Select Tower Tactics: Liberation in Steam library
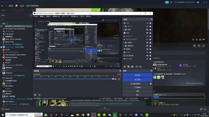 [x=13, y=39]
